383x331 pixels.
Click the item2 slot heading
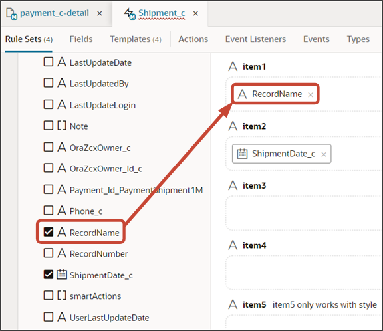coord(254,126)
